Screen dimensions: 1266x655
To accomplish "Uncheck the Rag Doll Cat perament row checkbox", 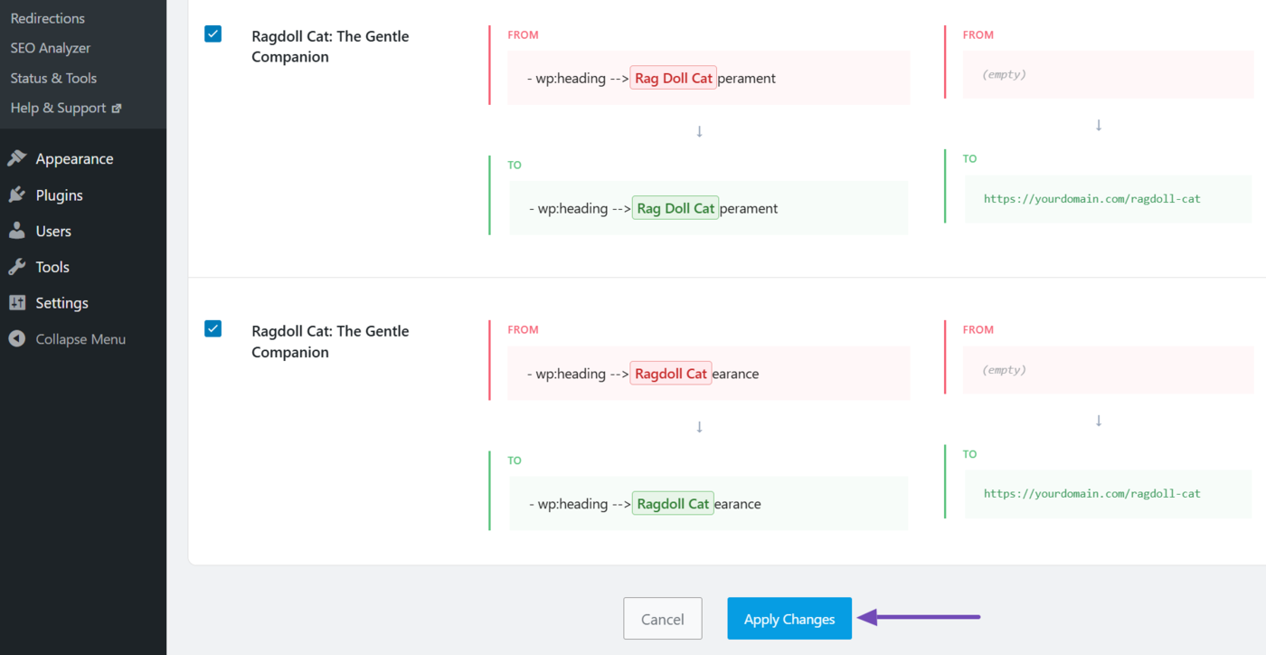I will (x=213, y=34).
